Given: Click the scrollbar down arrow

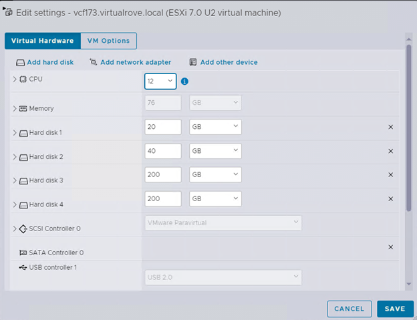Looking at the screenshot, I should 409,284.
